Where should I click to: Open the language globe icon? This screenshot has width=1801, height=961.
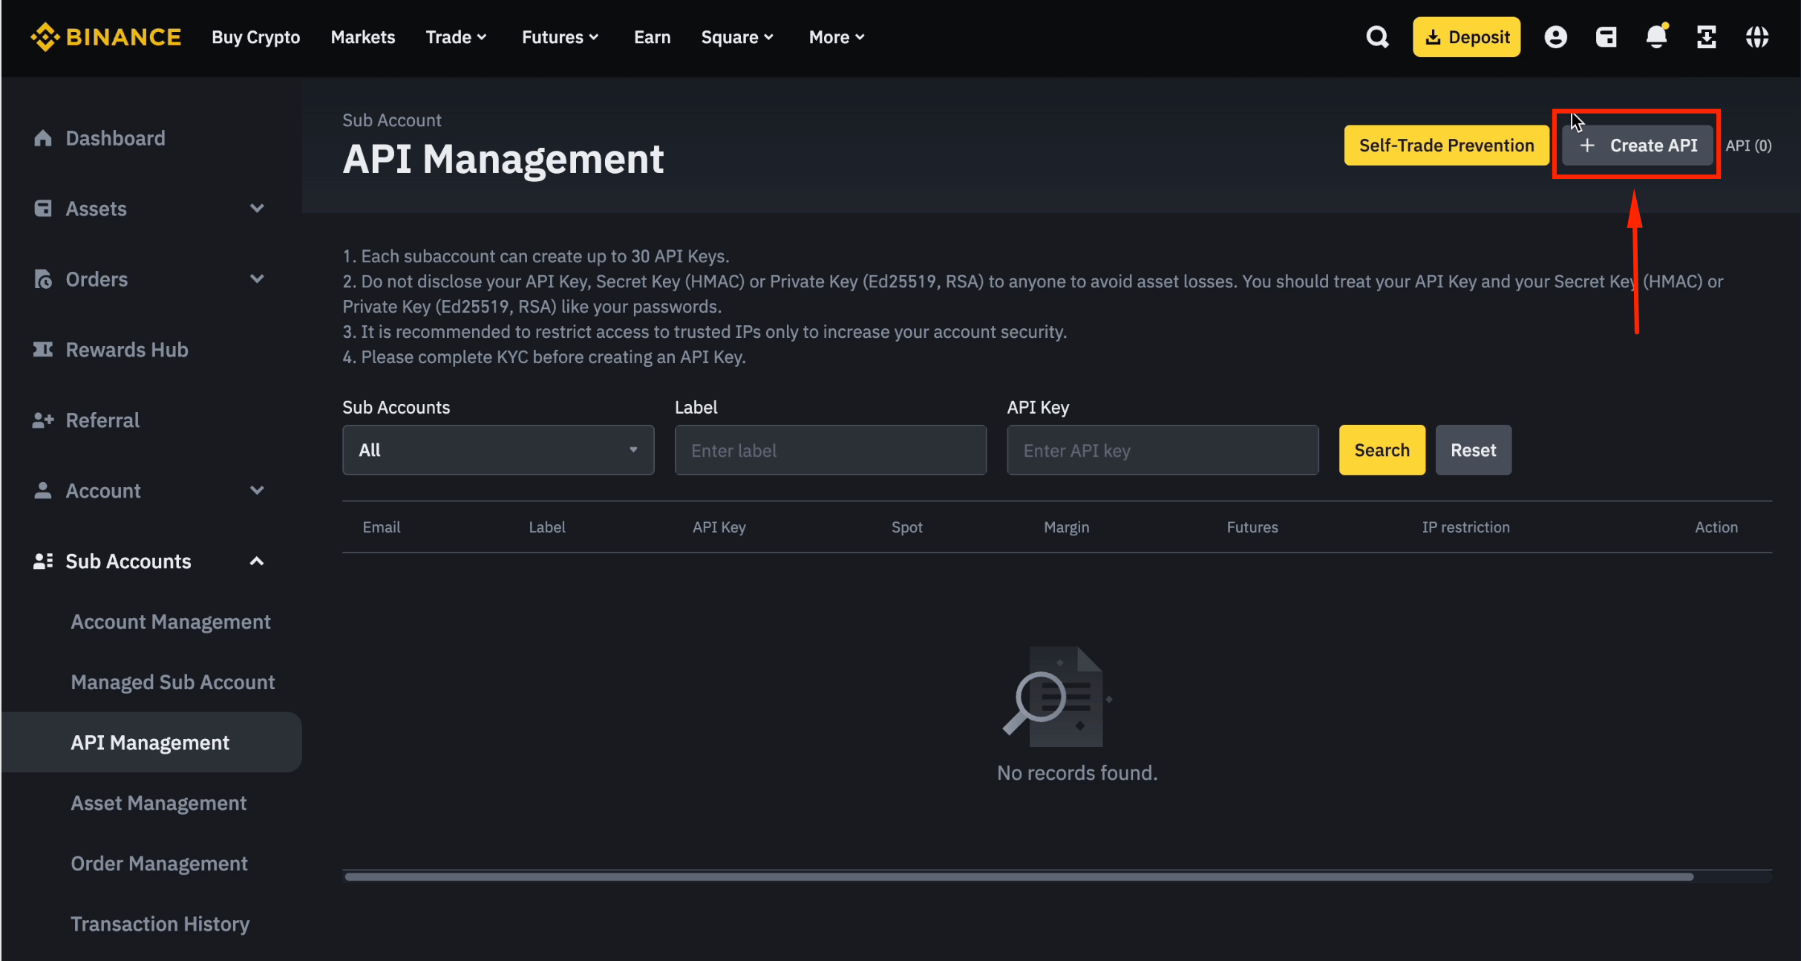pos(1756,37)
